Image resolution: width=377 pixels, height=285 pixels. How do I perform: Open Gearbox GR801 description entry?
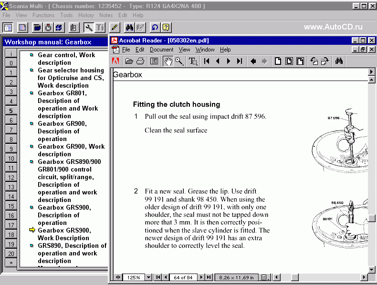(x=68, y=104)
